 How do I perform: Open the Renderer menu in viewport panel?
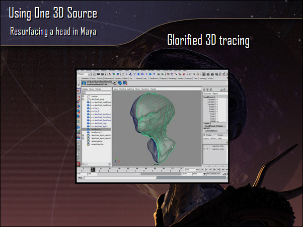coord(145,89)
